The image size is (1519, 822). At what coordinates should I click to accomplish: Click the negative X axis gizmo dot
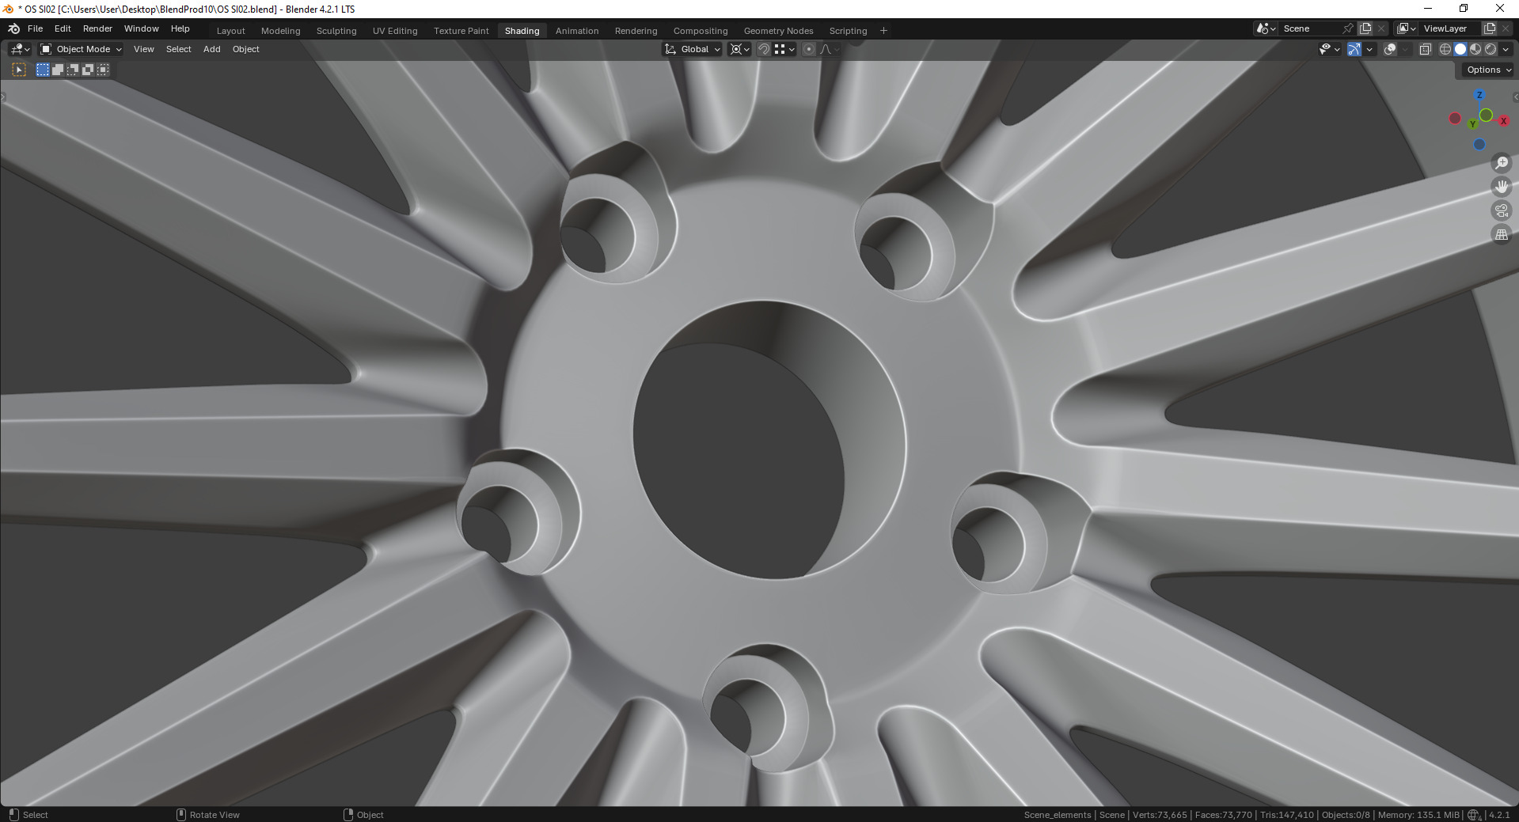1455,119
